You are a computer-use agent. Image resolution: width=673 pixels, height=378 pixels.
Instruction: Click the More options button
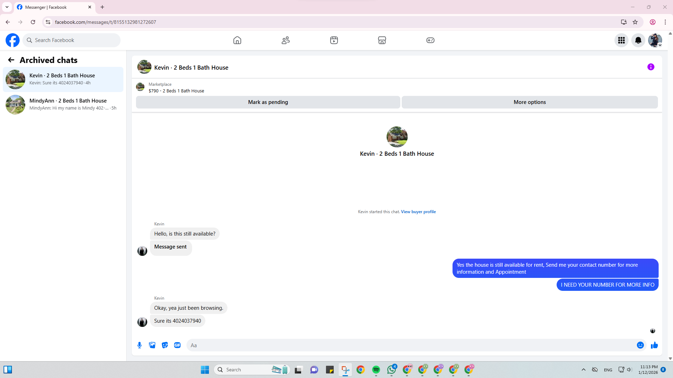coord(529,102)
